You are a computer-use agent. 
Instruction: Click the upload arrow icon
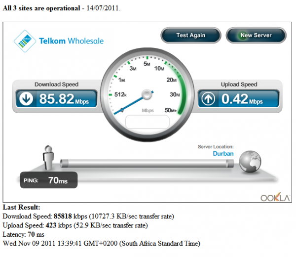pyautogui.click(x=208, y=99)
